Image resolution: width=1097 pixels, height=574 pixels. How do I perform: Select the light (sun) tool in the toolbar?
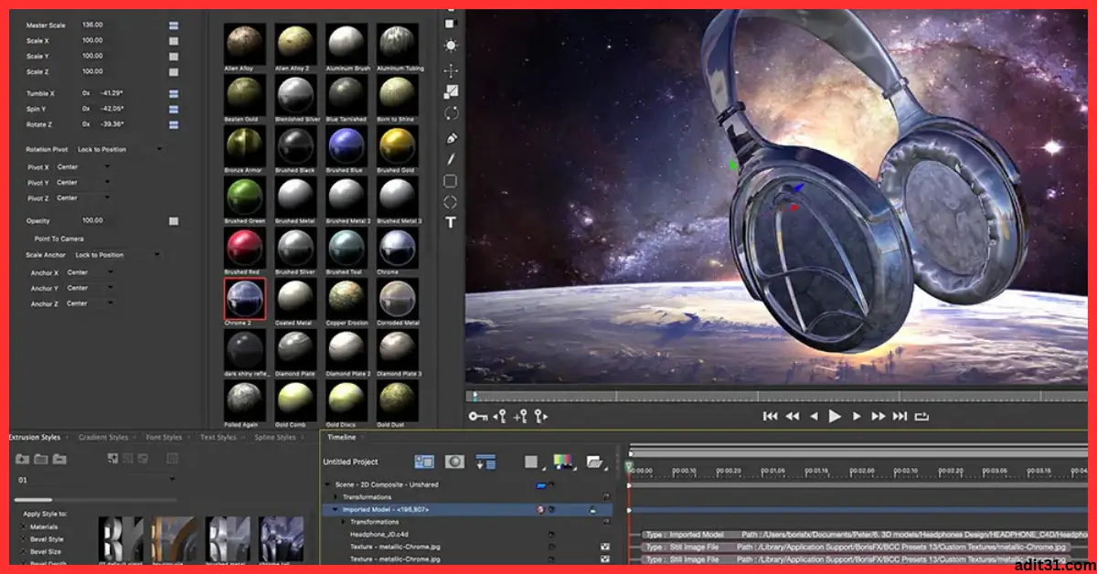coord(451,46)
